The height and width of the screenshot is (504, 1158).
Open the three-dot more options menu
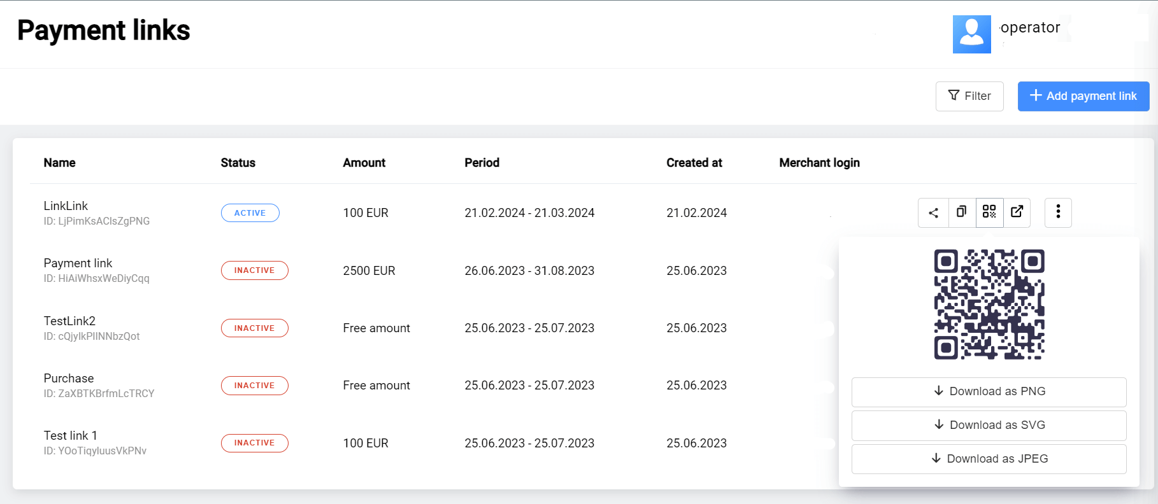(x=1058, y=213)
